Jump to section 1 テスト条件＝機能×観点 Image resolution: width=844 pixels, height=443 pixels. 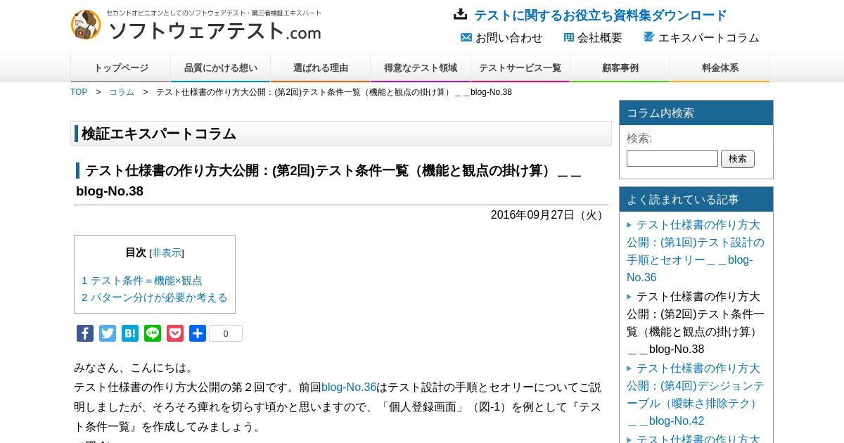click(x=142, y=280)
